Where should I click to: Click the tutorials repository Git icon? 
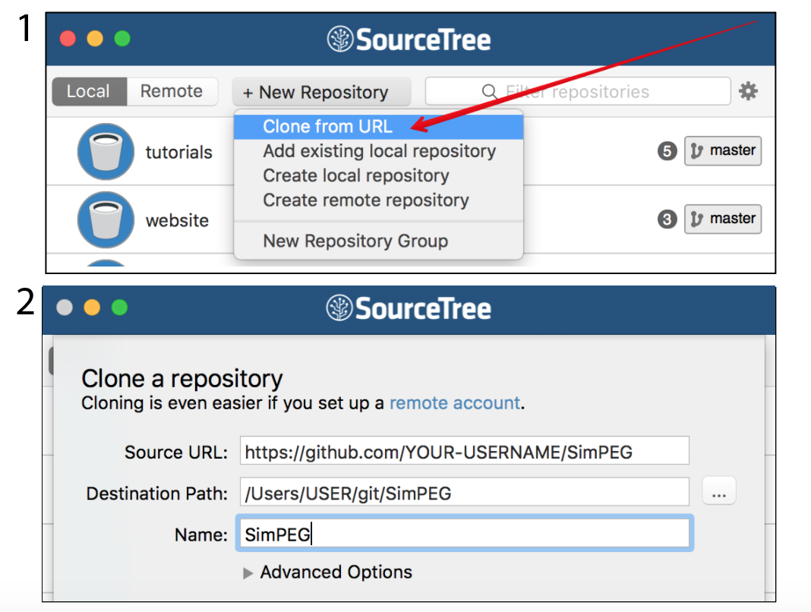tap(106, 151)
